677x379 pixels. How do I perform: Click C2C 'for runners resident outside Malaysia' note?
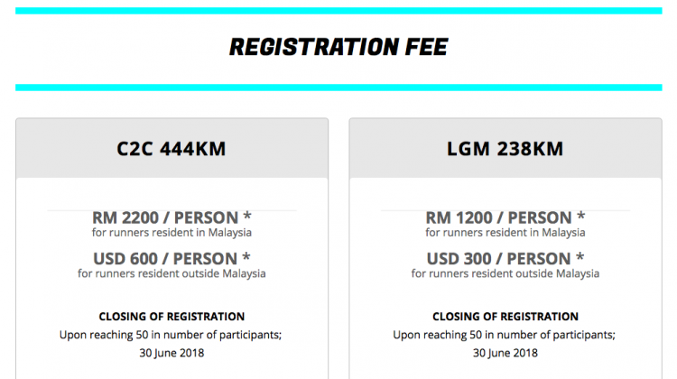(x=172, y=273)
